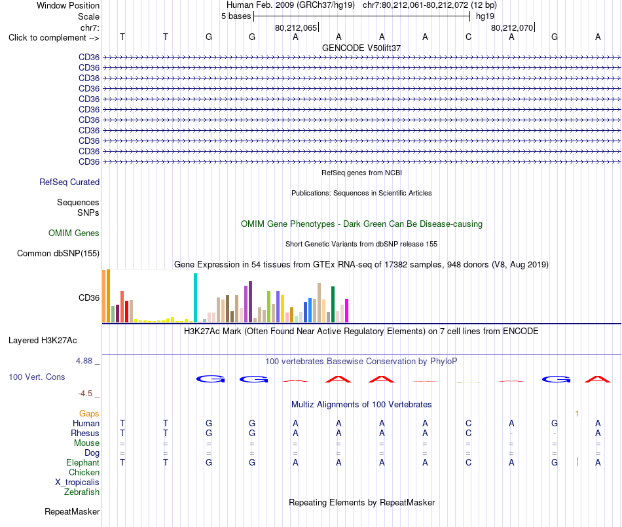
Task: Click the "5 bases" scale label
Action: coord(236,16)
